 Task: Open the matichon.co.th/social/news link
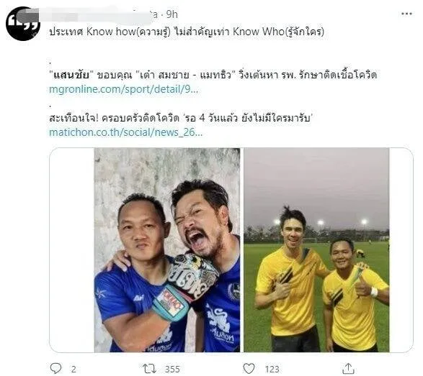click(x=125, y=132)
